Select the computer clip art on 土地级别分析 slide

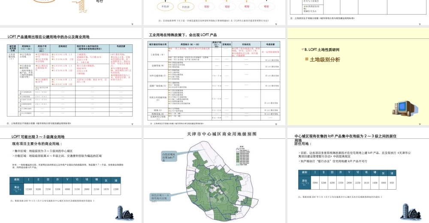click(405, 108)
